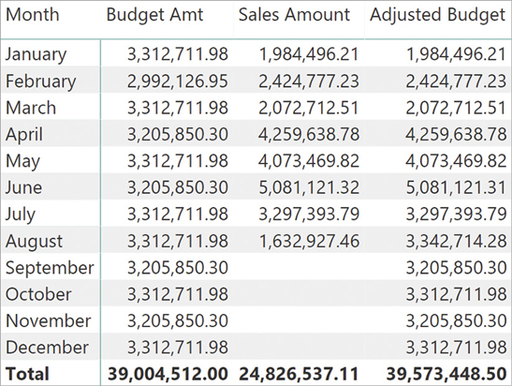Click the April month cell
This screenshot has height=386, width=512.
click(x=24, y=135)
